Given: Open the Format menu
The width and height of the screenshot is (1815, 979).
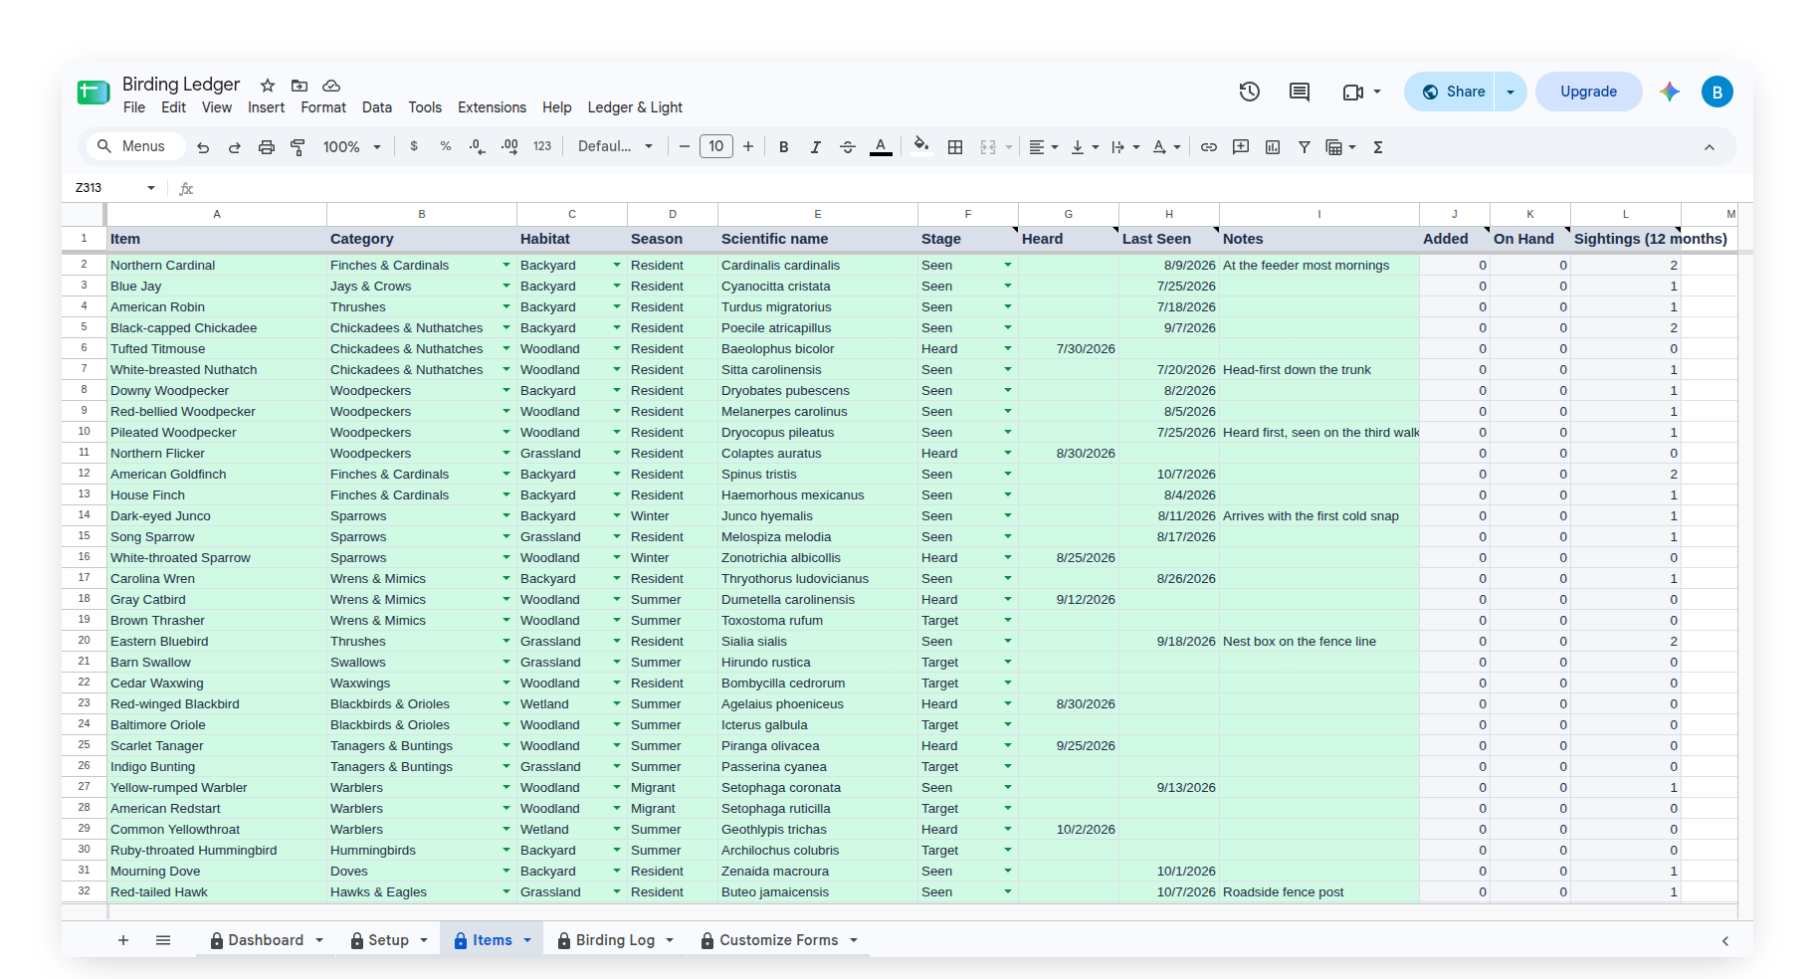Looking at the screenshot, I should 323,107.
